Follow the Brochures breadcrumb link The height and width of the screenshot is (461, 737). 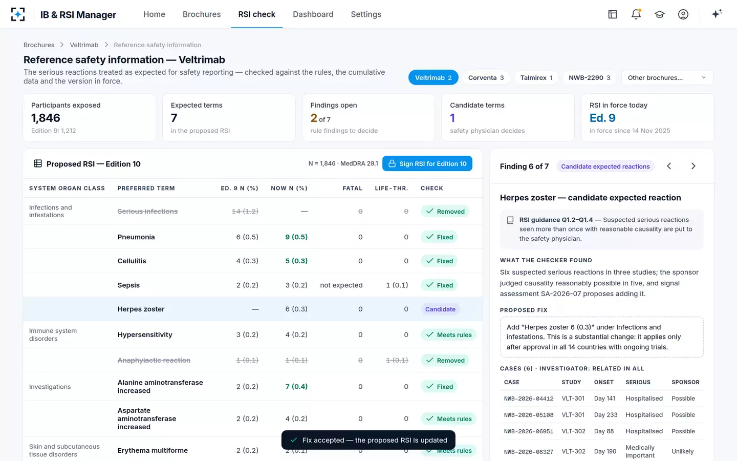click(x=39, y=45)
